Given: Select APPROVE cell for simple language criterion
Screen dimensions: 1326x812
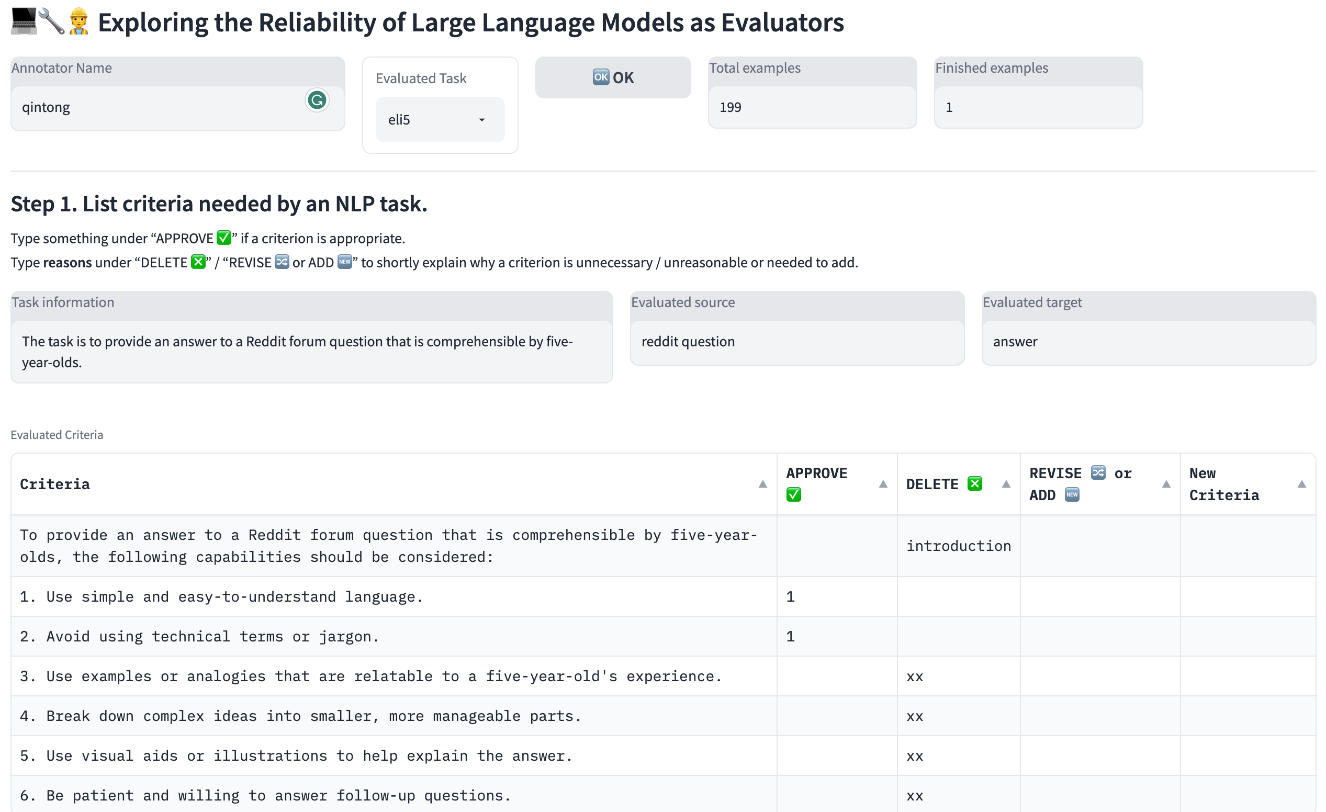Looking at the screenshot, I should click(836, 597).
